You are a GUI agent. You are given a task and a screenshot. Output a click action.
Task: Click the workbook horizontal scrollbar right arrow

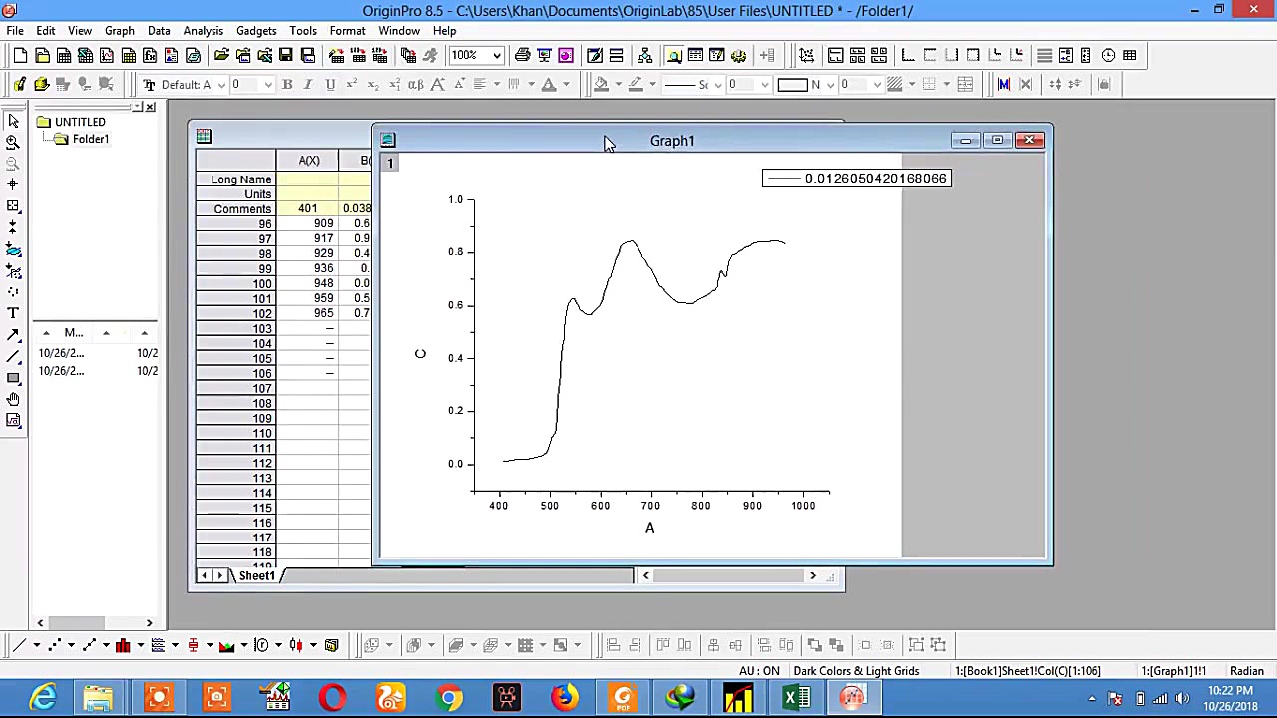(x=812, y=575)
